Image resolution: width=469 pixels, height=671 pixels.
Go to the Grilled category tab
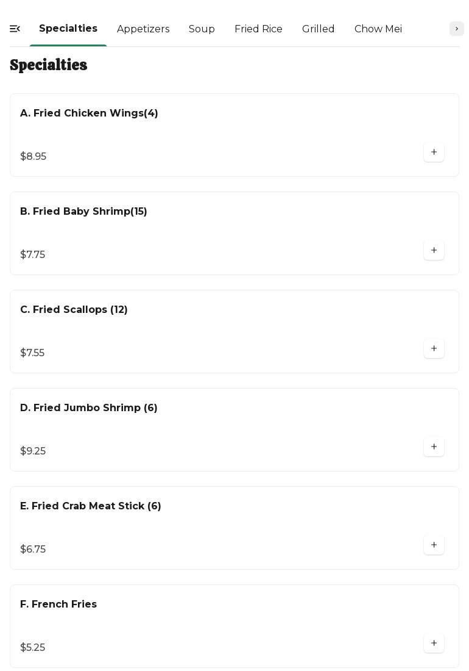318,29
